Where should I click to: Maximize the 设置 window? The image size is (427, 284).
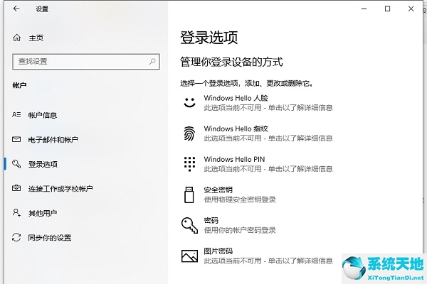coord(387,9)
